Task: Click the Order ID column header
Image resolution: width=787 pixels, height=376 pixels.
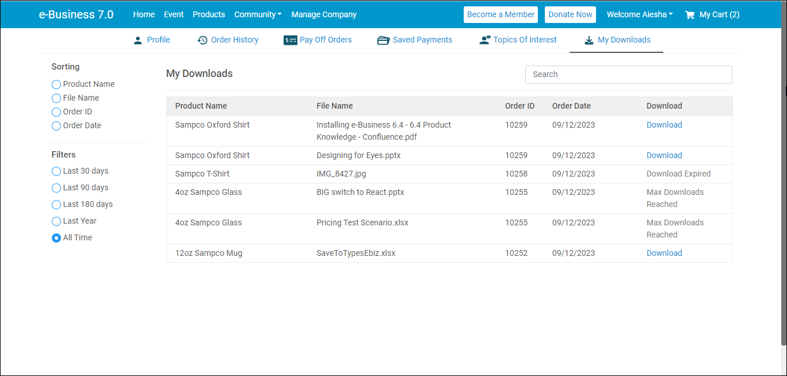Action: (520, 106)
